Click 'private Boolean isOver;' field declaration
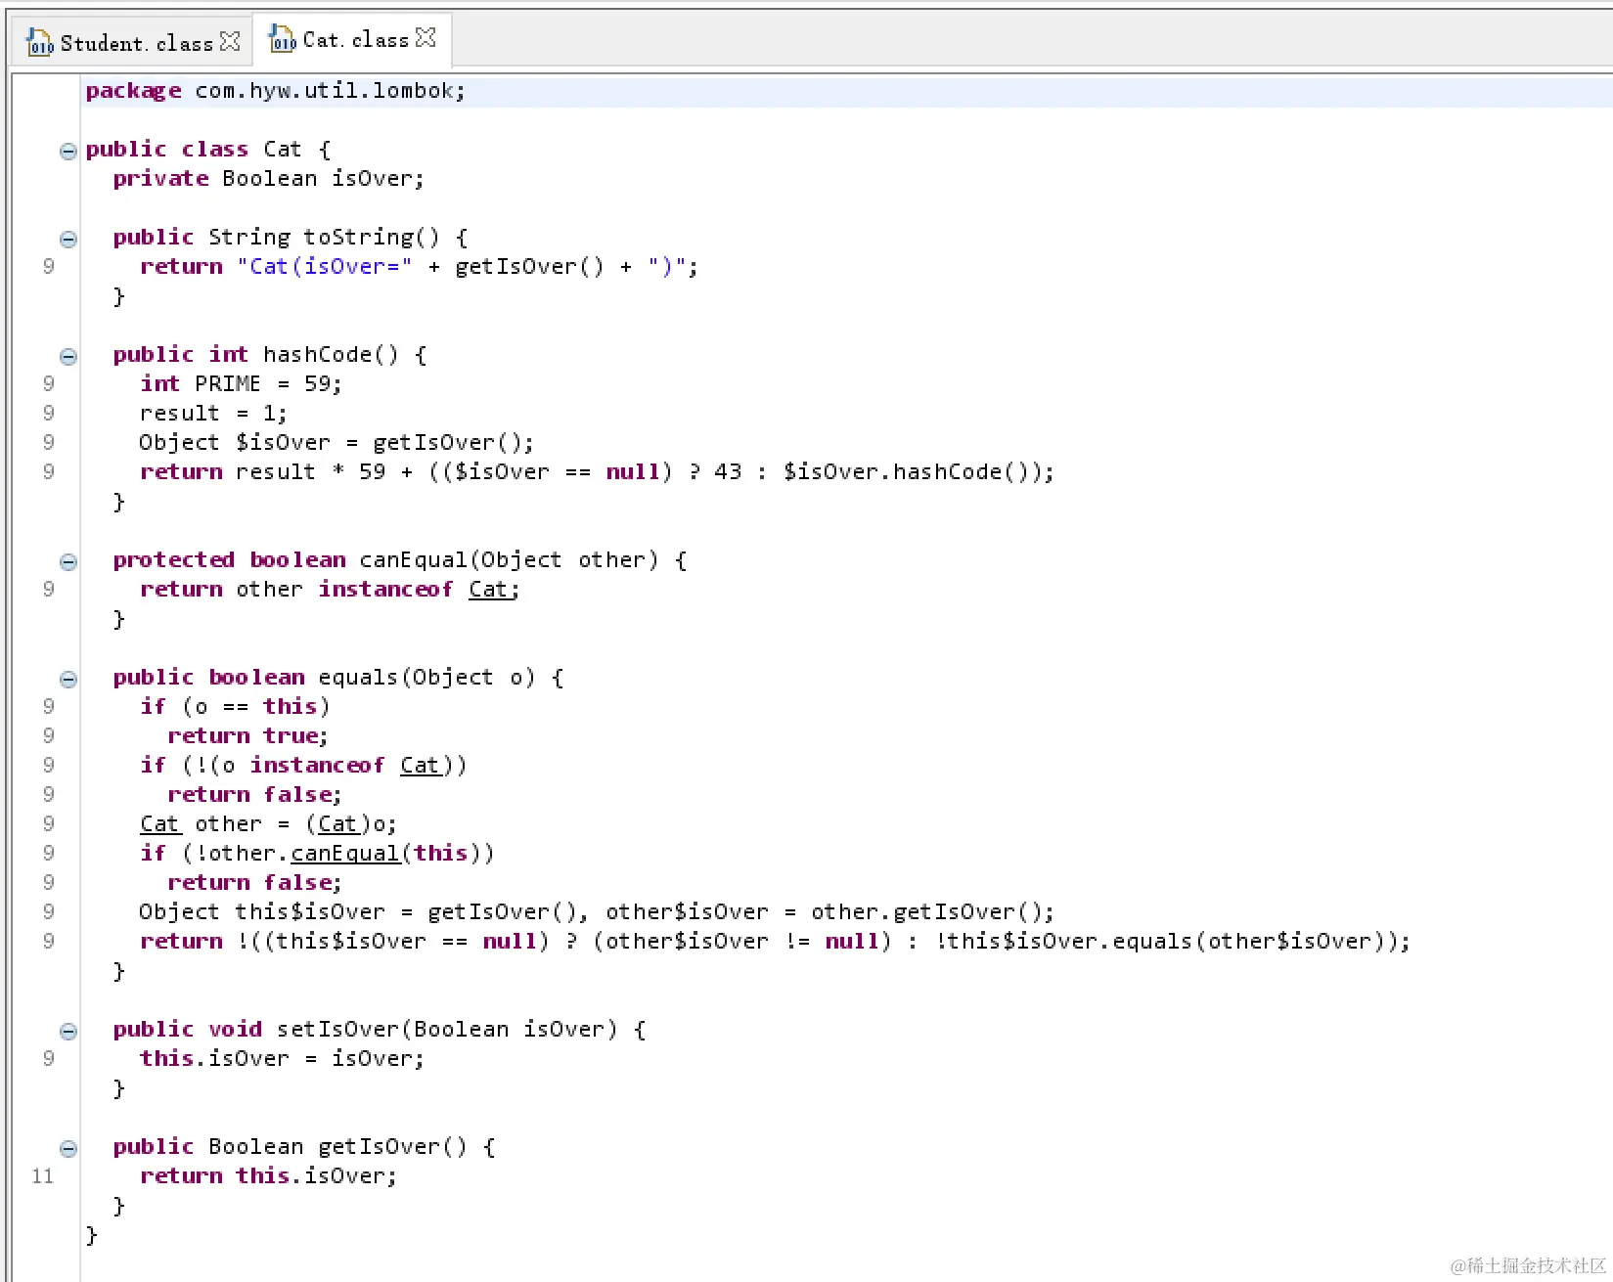The height and width of the screenshot is (1282, 1613). click(x=269, y=179)
